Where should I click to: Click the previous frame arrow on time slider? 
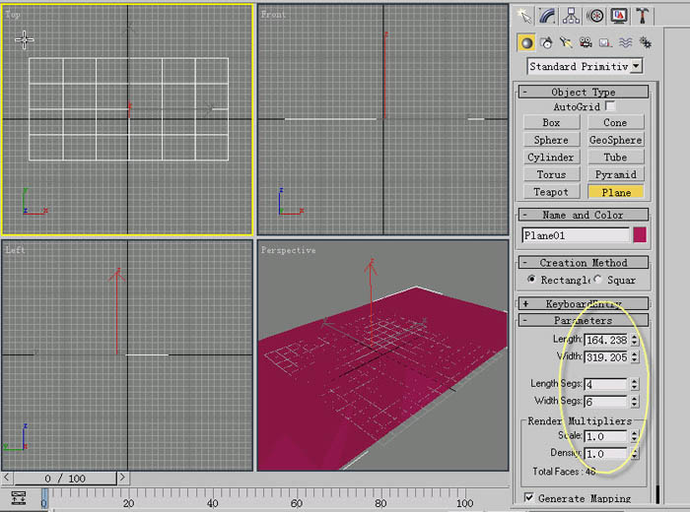click(x=7, y=478)
